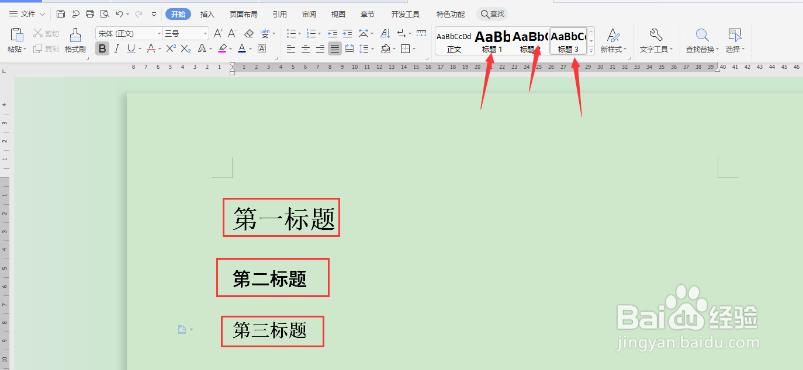Apply the 标题 1 style
This screenshot has height=370, width=803.
492,41
